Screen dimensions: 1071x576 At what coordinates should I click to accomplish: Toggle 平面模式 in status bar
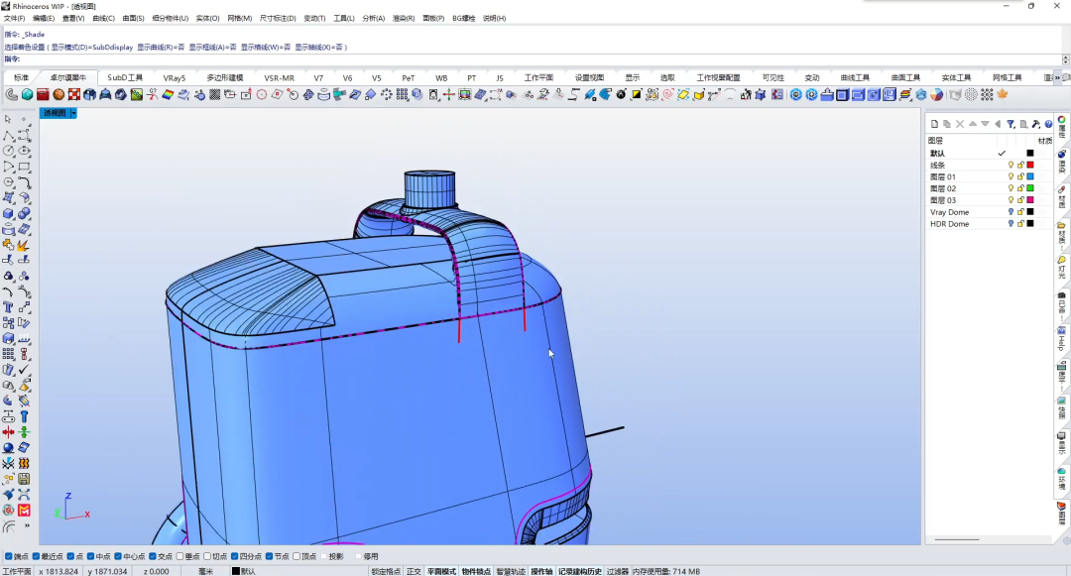pos(441,571)
